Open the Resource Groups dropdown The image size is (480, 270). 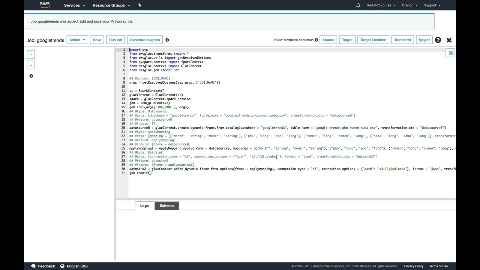click(x=111, y=5)
